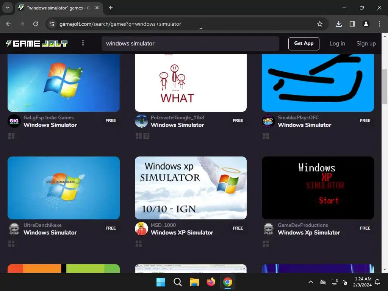This screenshot has width=388, height=291.
Task: Click Windows Simulator title by SmakkoPlaysOFC
Action: (x=304, y=125)
